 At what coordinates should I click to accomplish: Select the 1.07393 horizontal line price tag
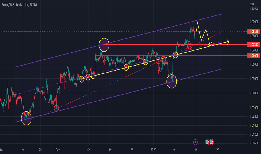[x=254, y=45]
